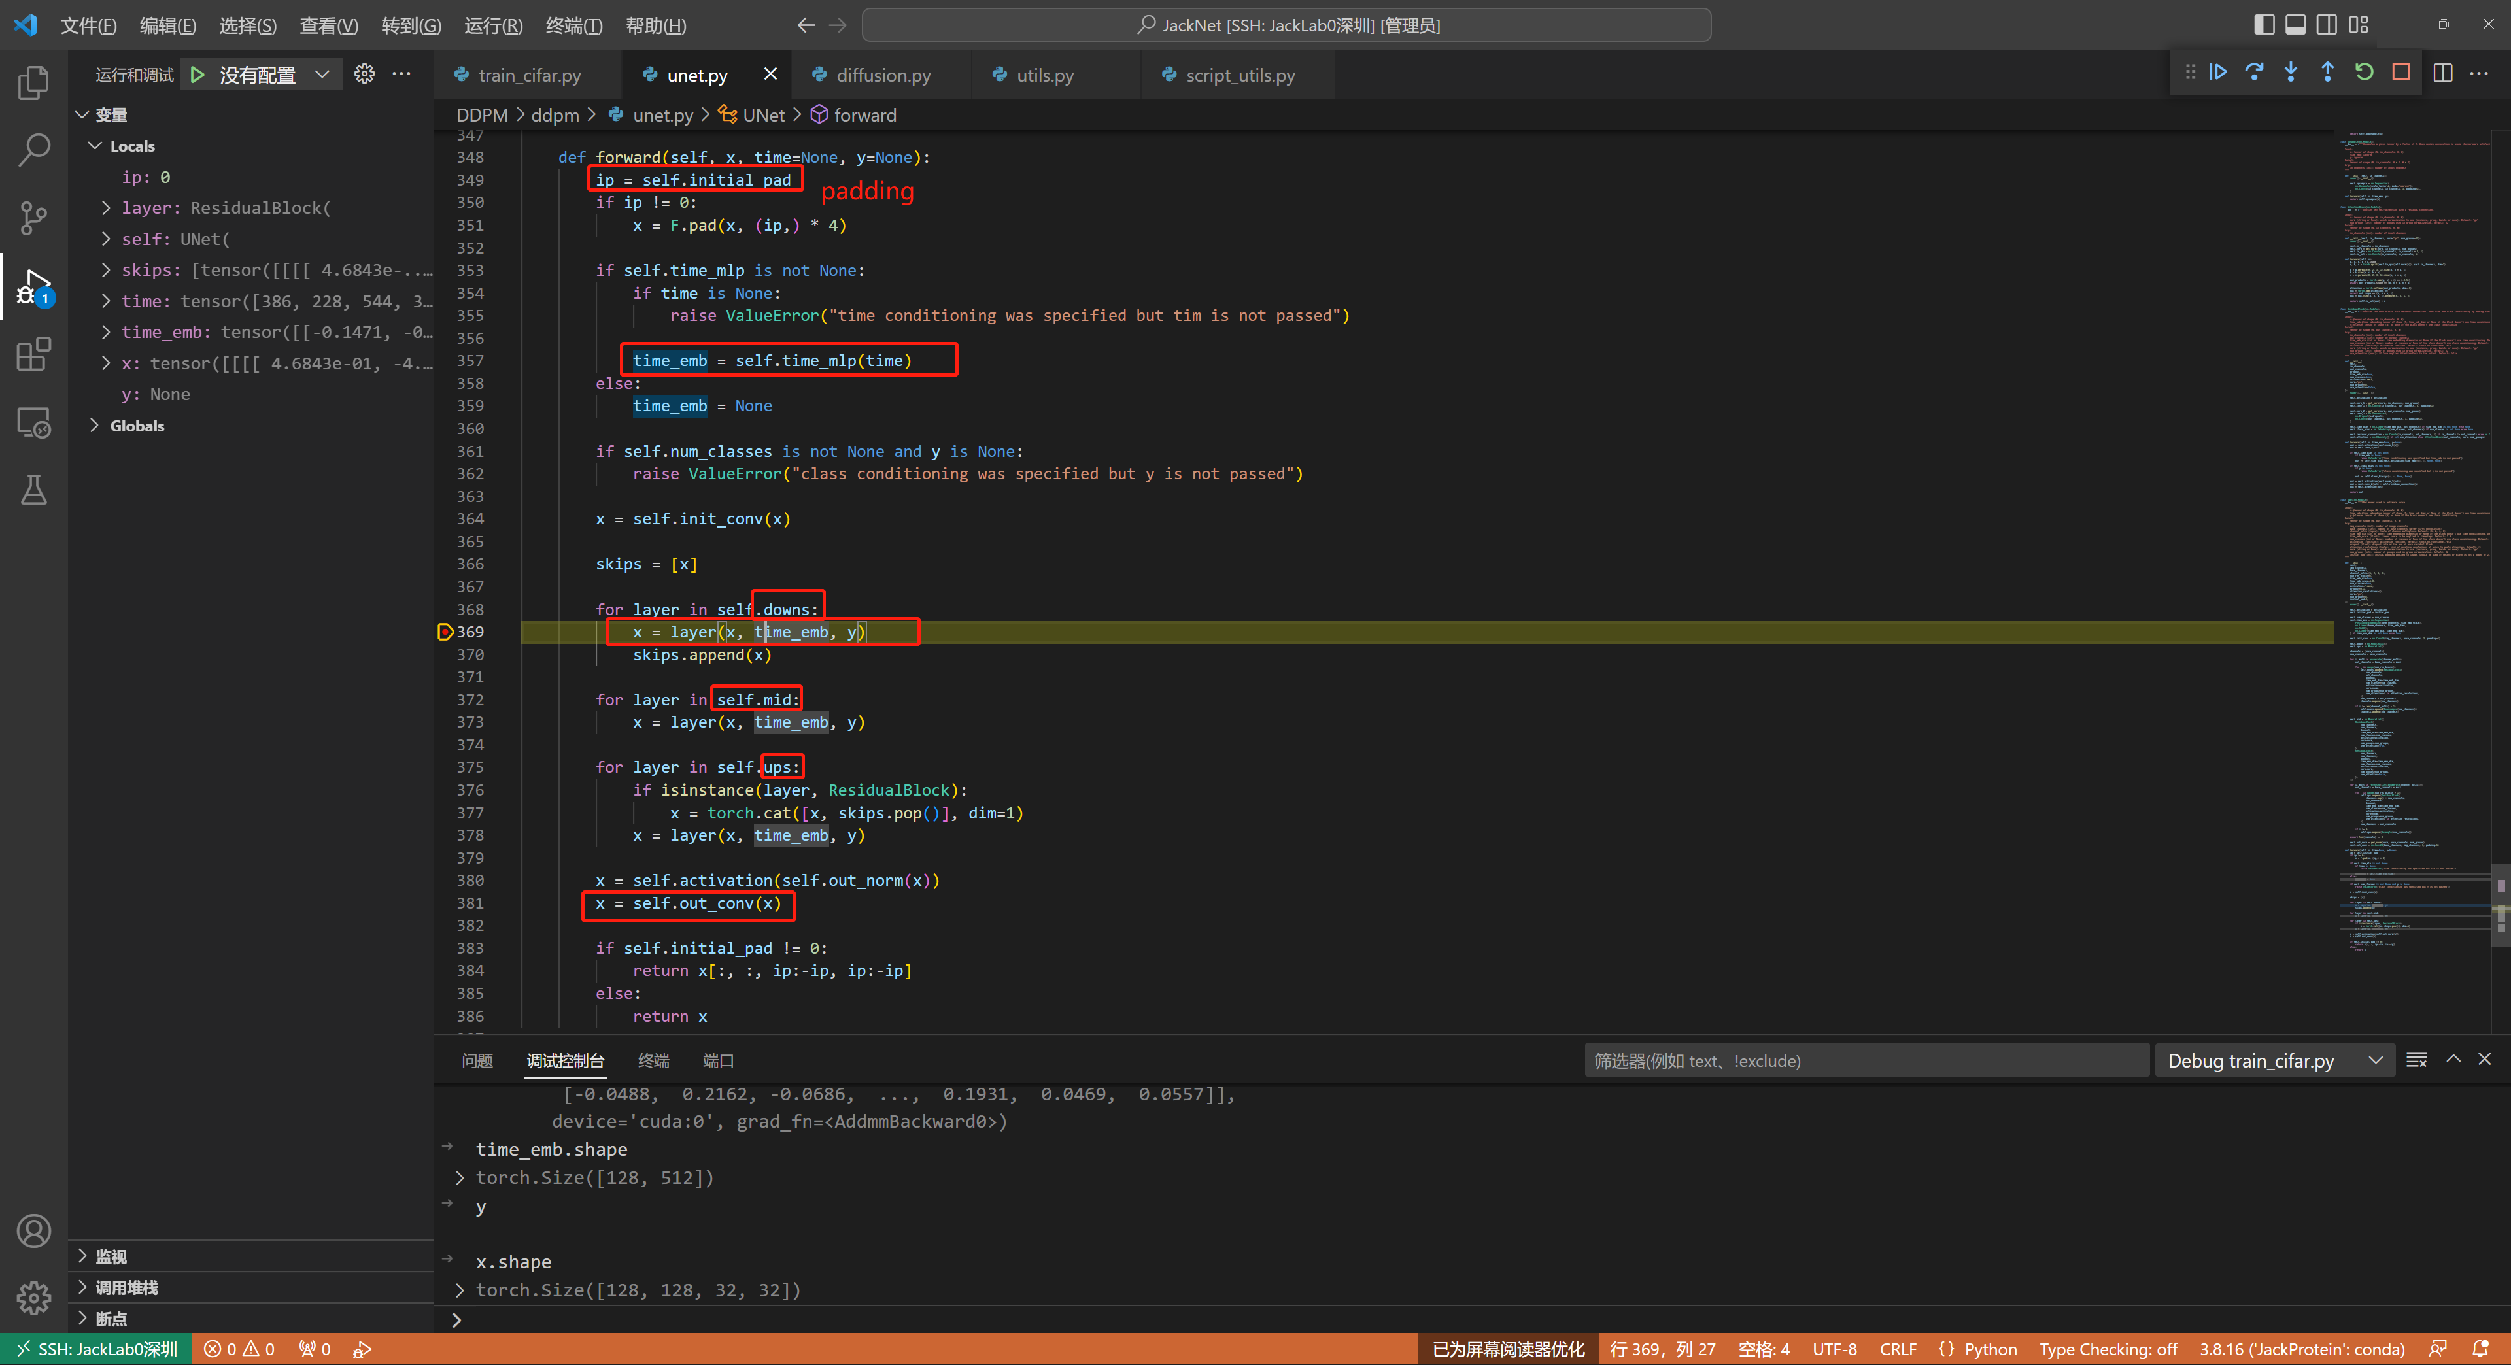Open the 文件(F) menu
The height and width of the screenshot is (1365, 2511).
[88, 25]
